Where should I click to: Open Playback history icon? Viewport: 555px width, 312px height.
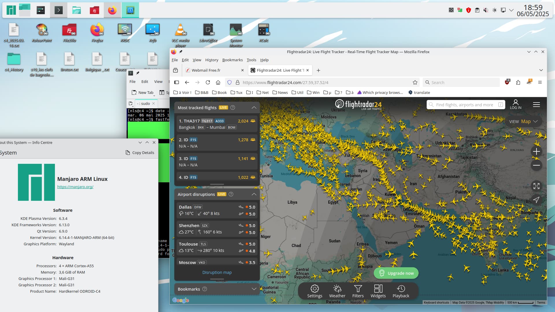[x=401, y=289]
